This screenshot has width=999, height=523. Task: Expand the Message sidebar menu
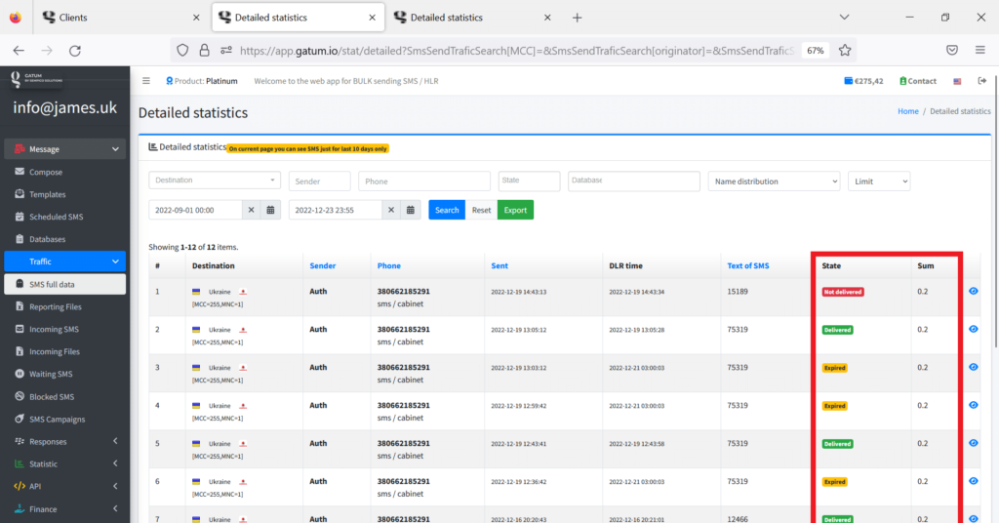pyautogui.click(x=65, y=149)
